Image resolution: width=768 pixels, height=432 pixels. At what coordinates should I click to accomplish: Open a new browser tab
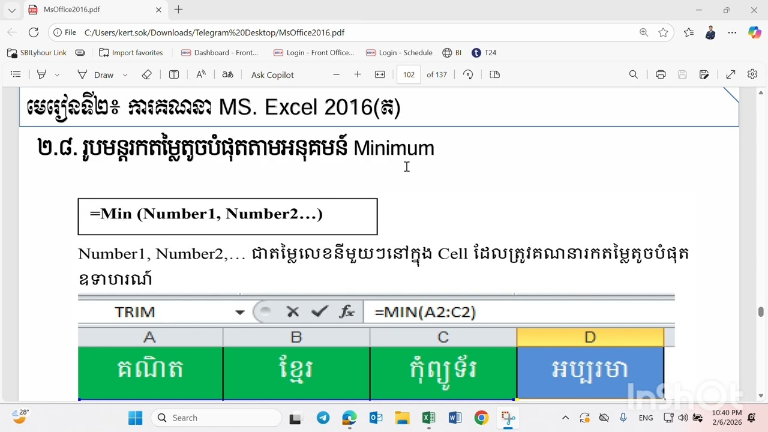coord(178,10)
